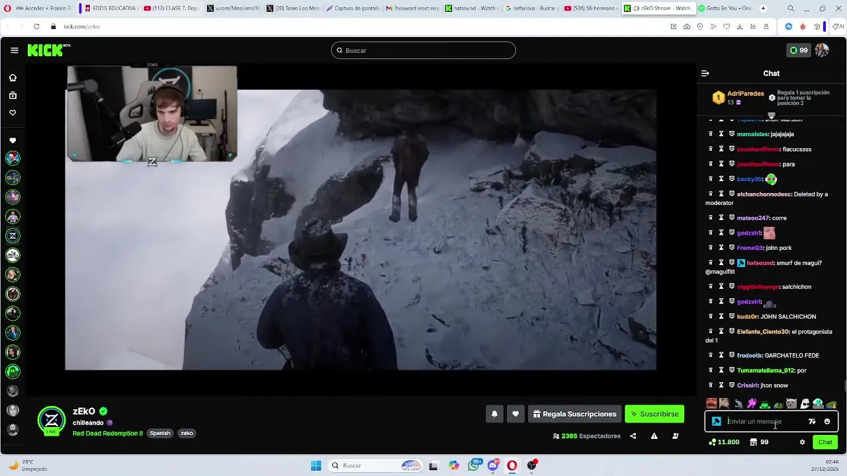This screenshot has width=847, height=476.
Task: Open the Kick shop icon showing 99
Action: (x=759, y=442)
